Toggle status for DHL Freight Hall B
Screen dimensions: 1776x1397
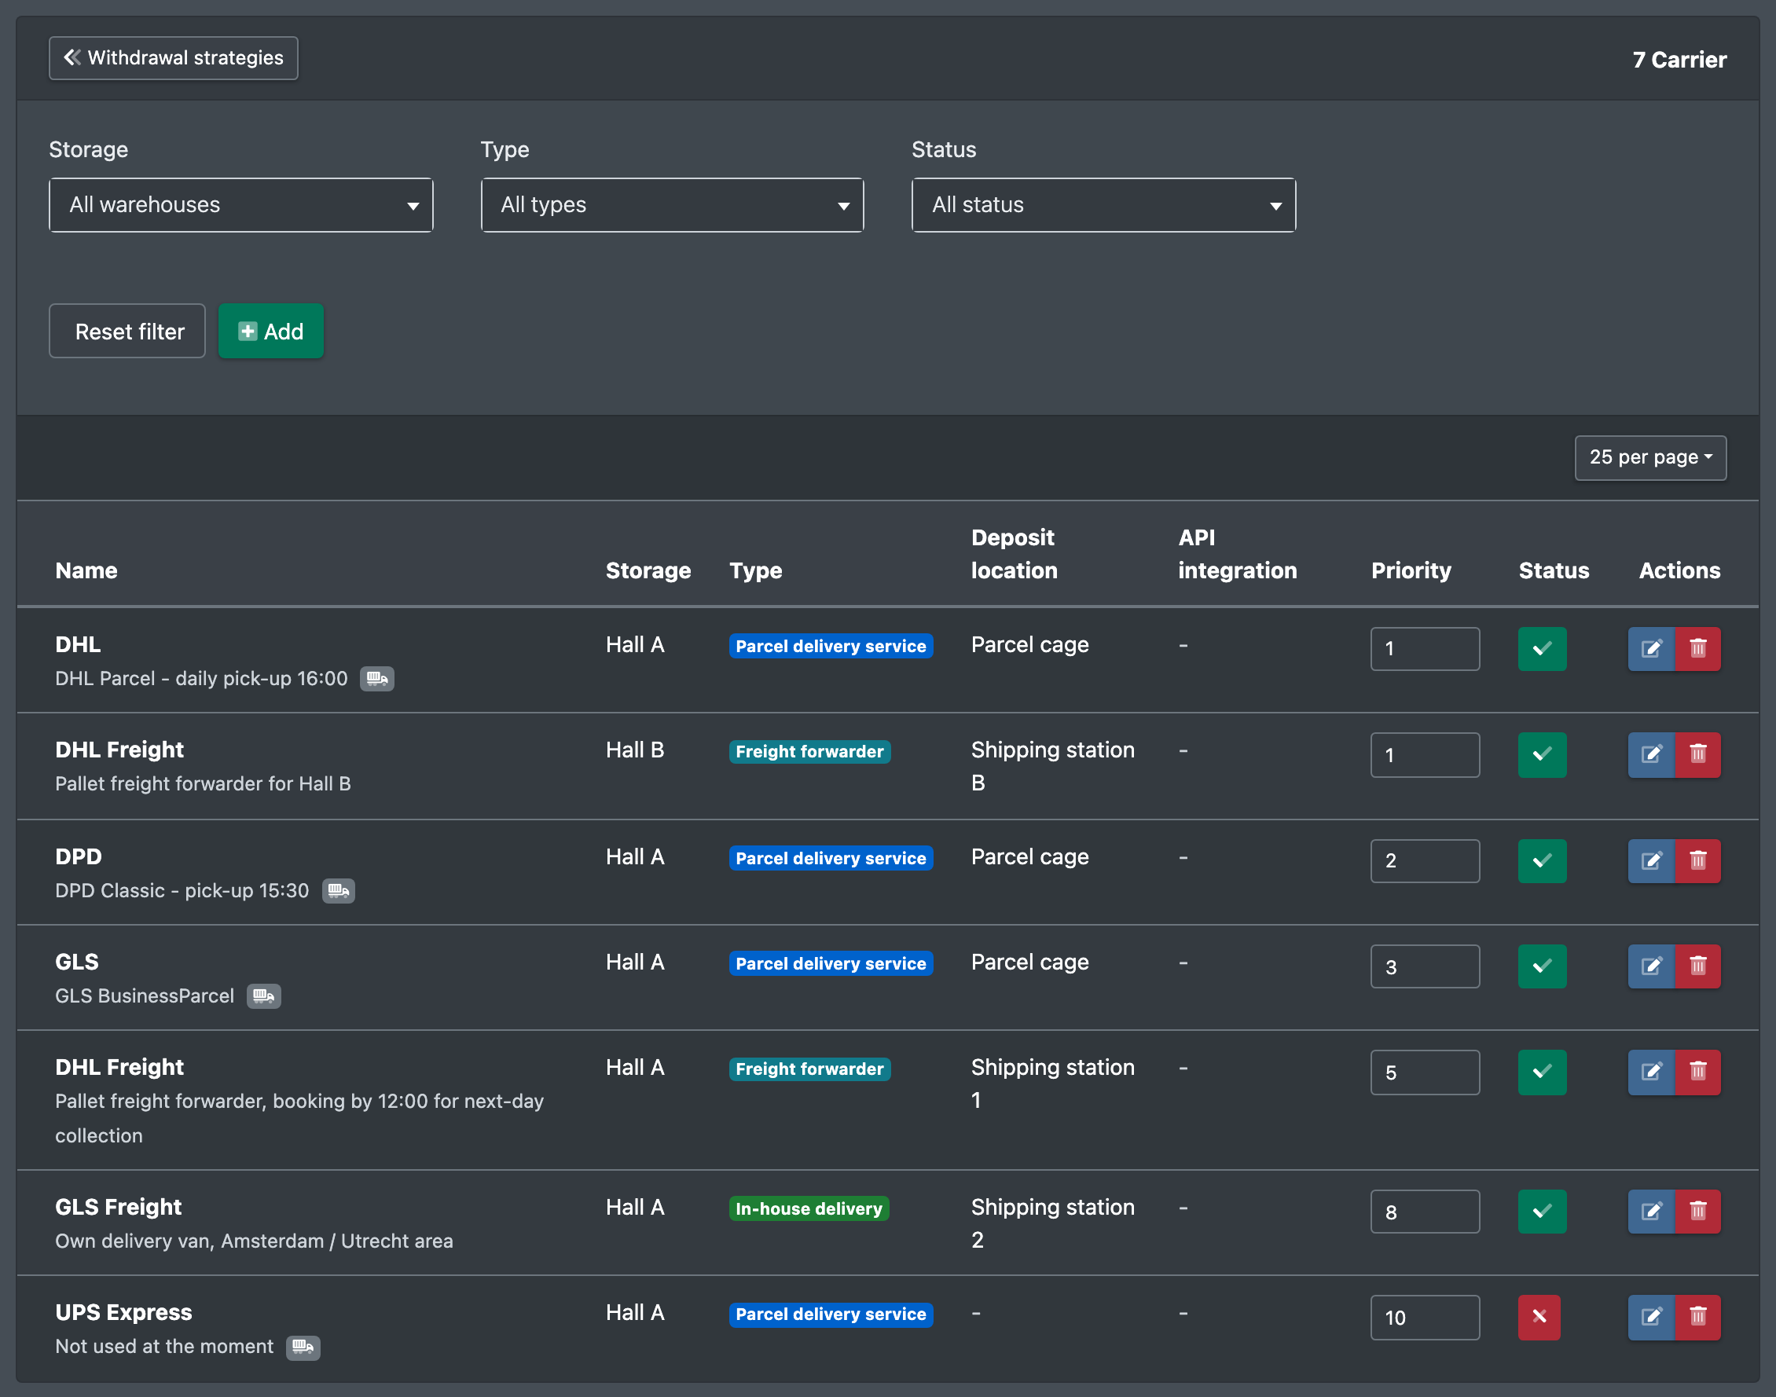point(1542,754)
